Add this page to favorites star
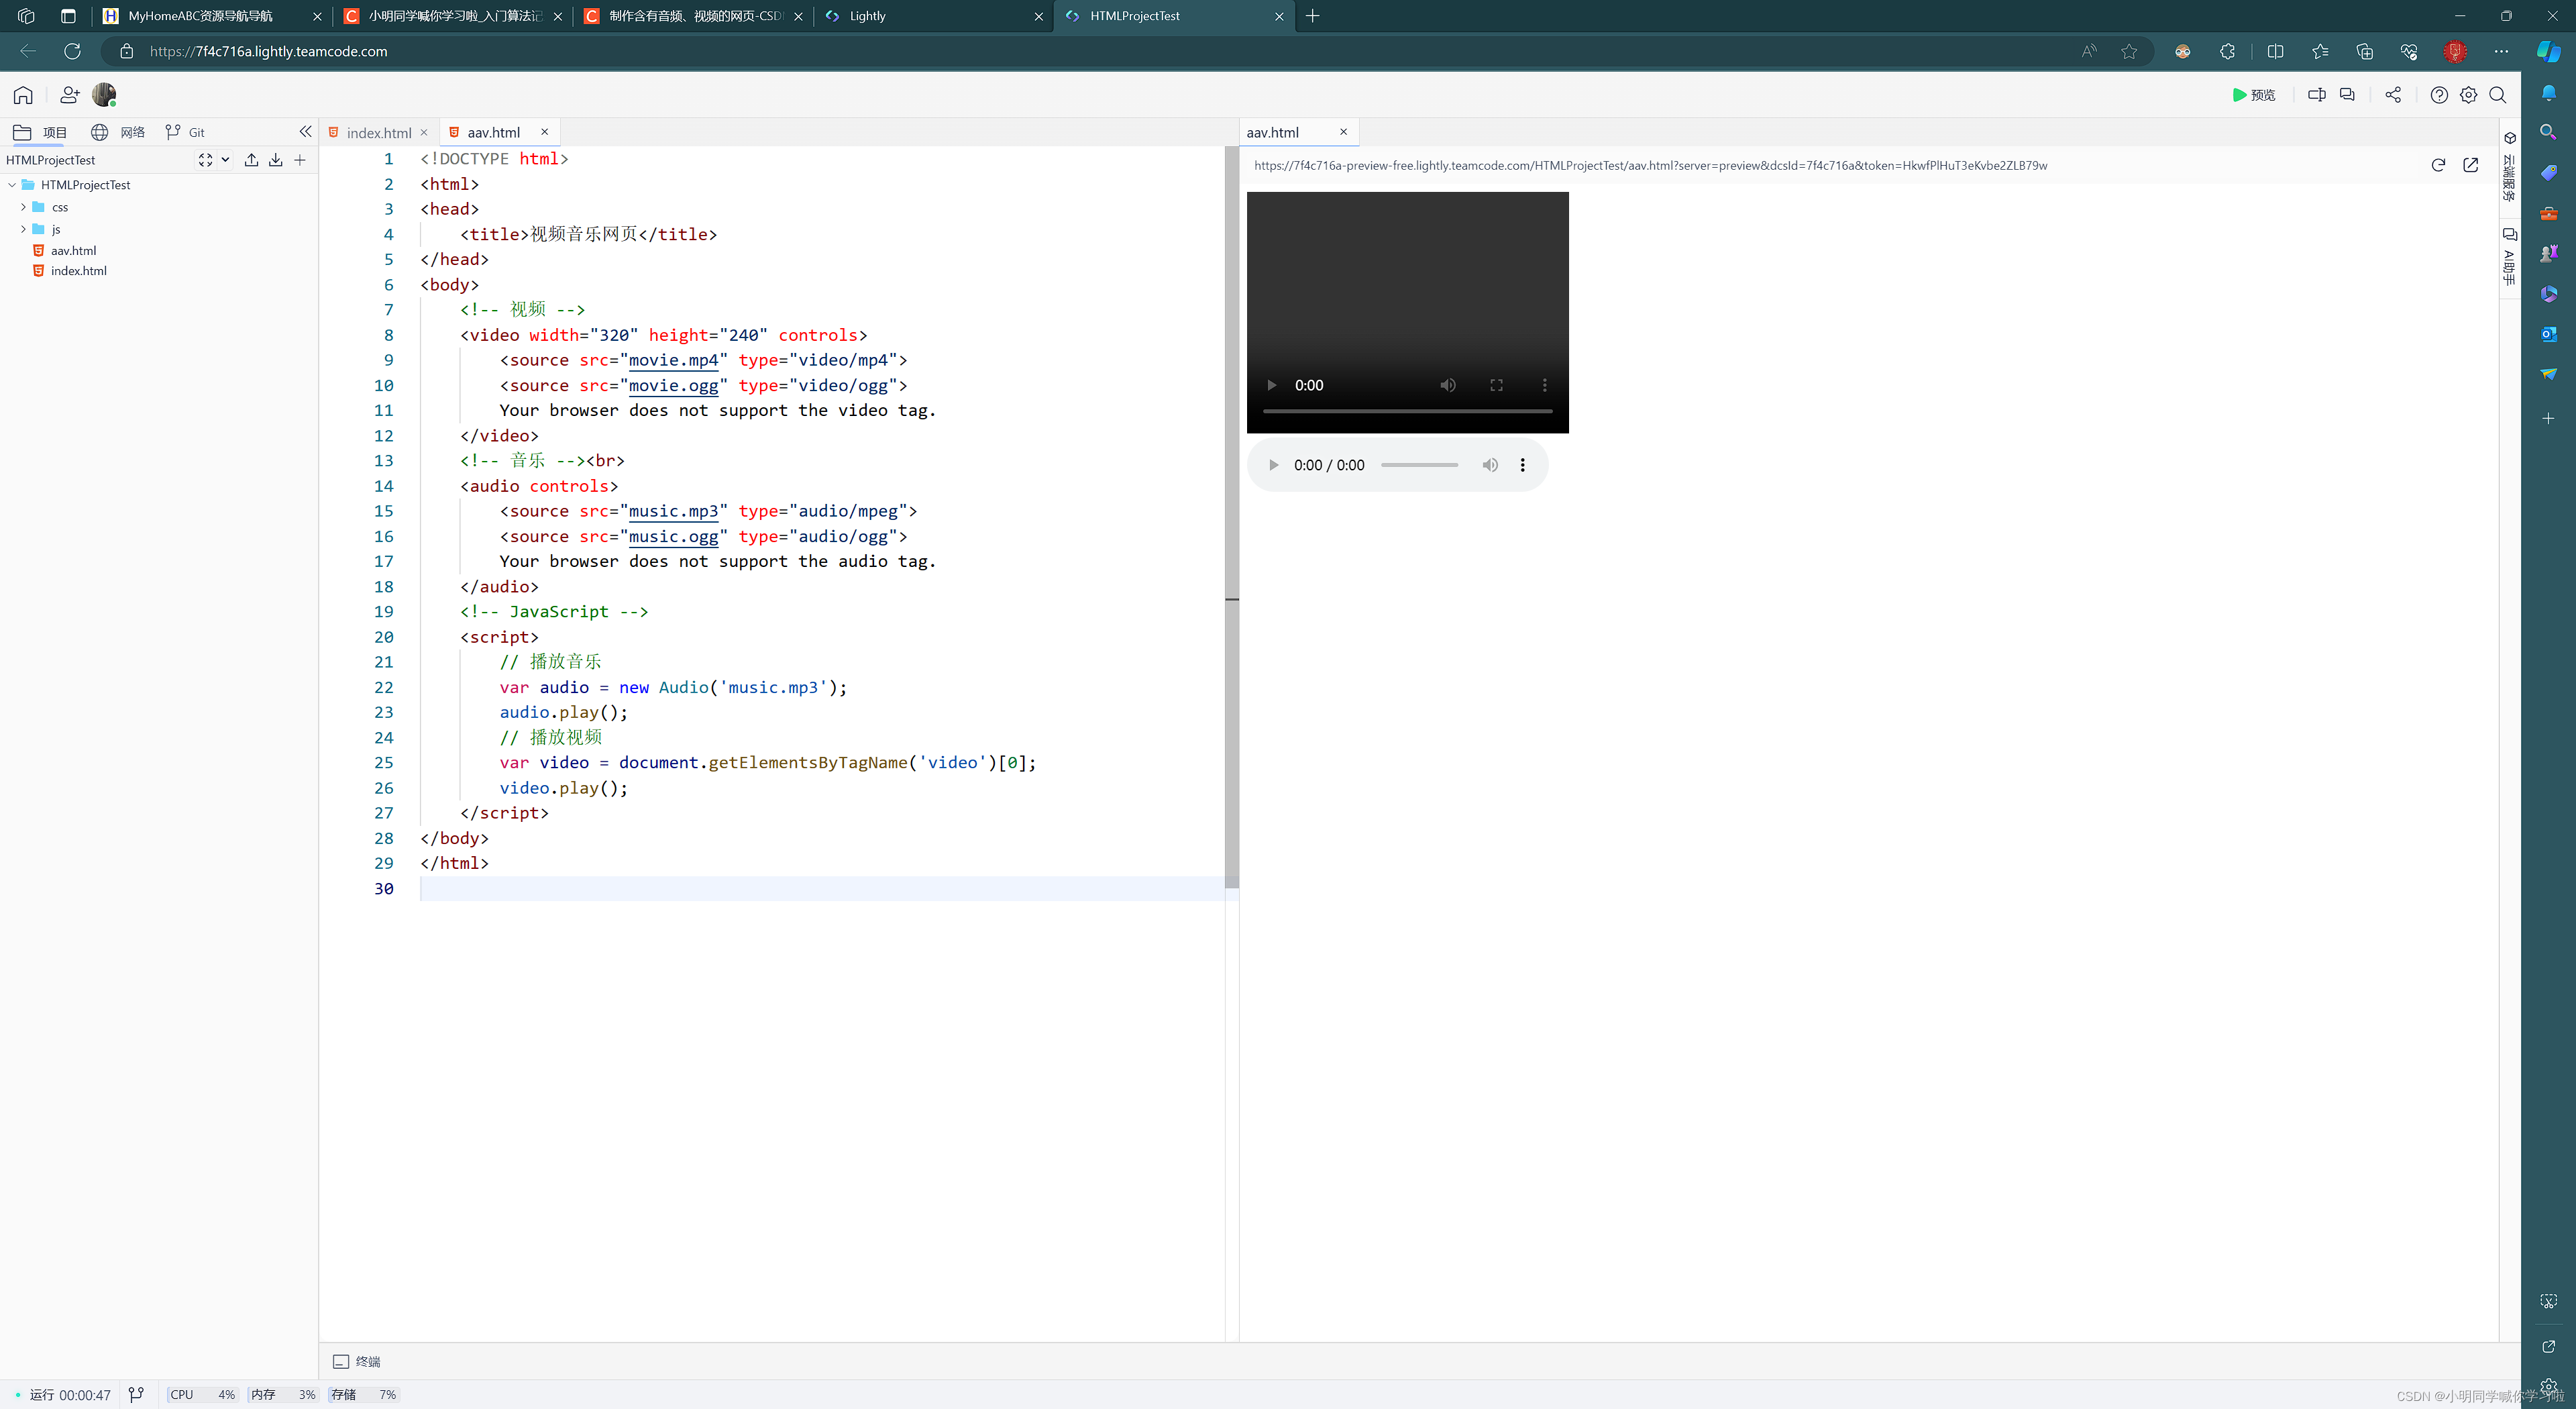Viewport: 2576px width, 1409px height. 2129,51
